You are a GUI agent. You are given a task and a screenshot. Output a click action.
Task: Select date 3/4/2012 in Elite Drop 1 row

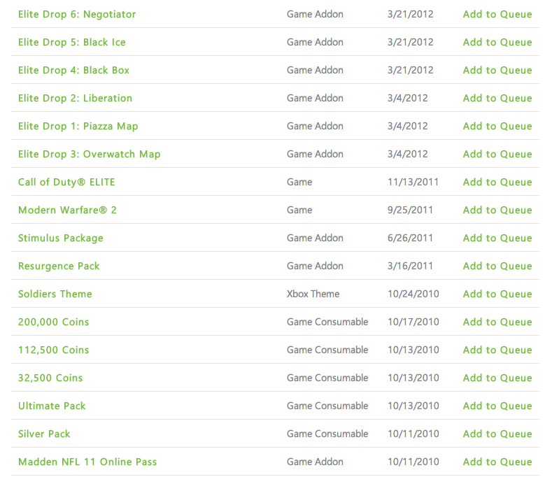pyautogui.click(x=408, y=126)
